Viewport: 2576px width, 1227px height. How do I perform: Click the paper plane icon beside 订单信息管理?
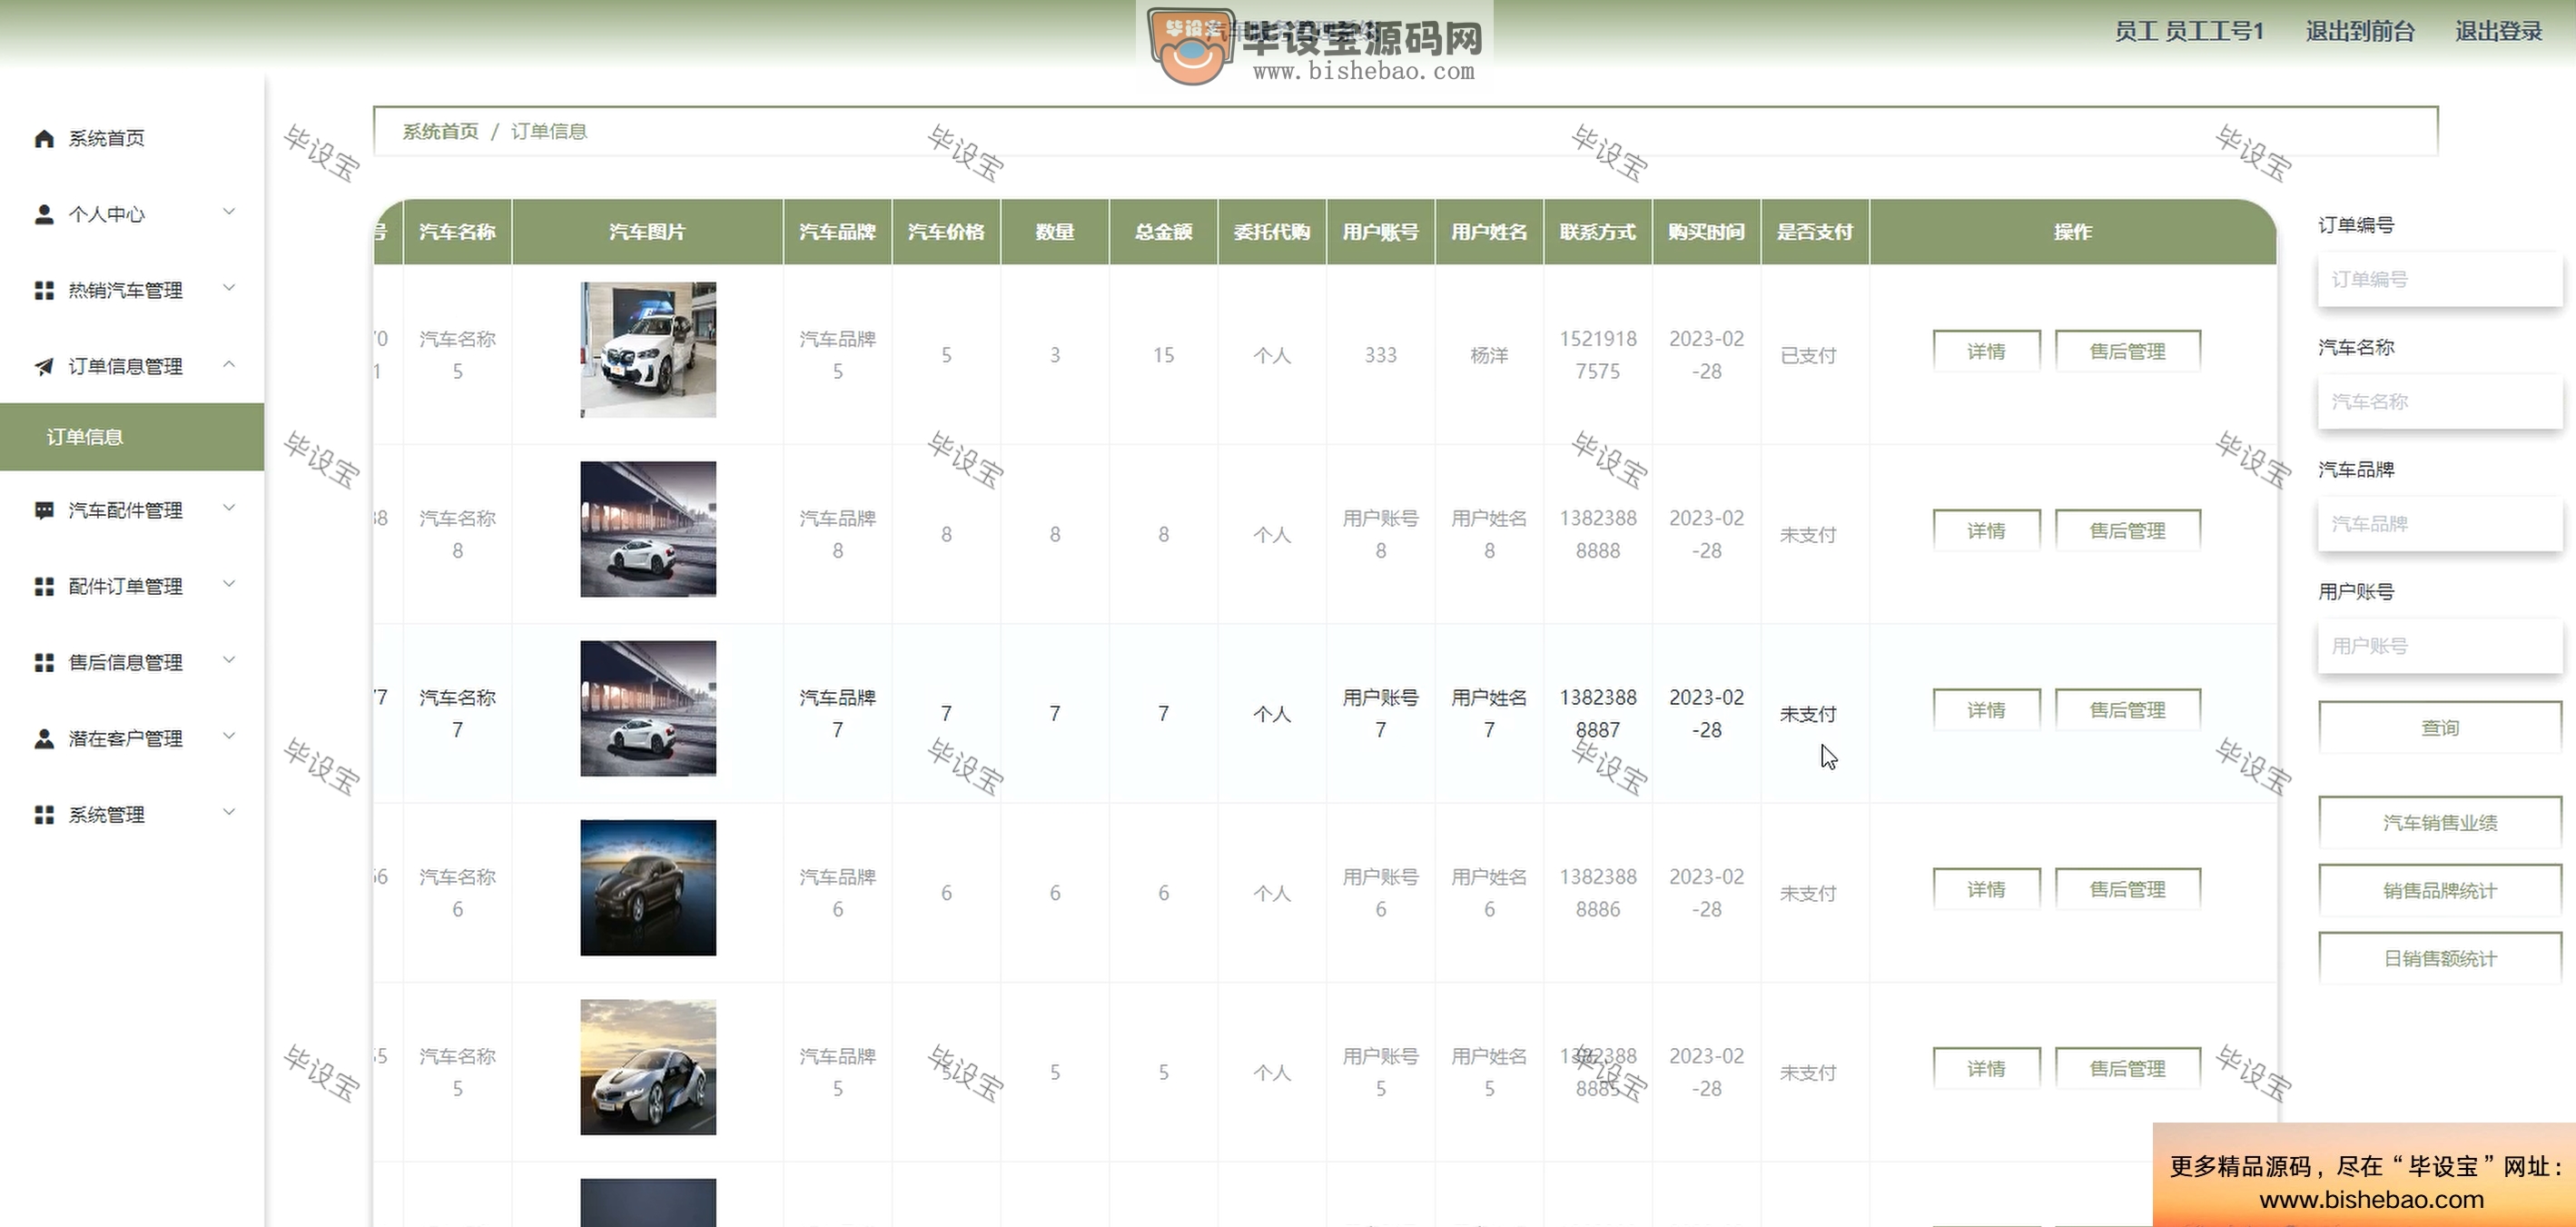(44, 366)
